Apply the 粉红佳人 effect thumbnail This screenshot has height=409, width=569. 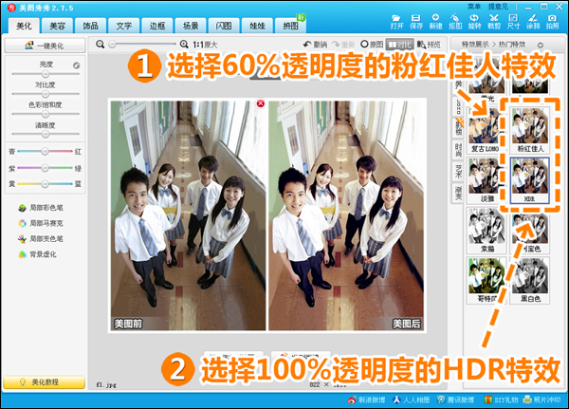pos(530,129)
